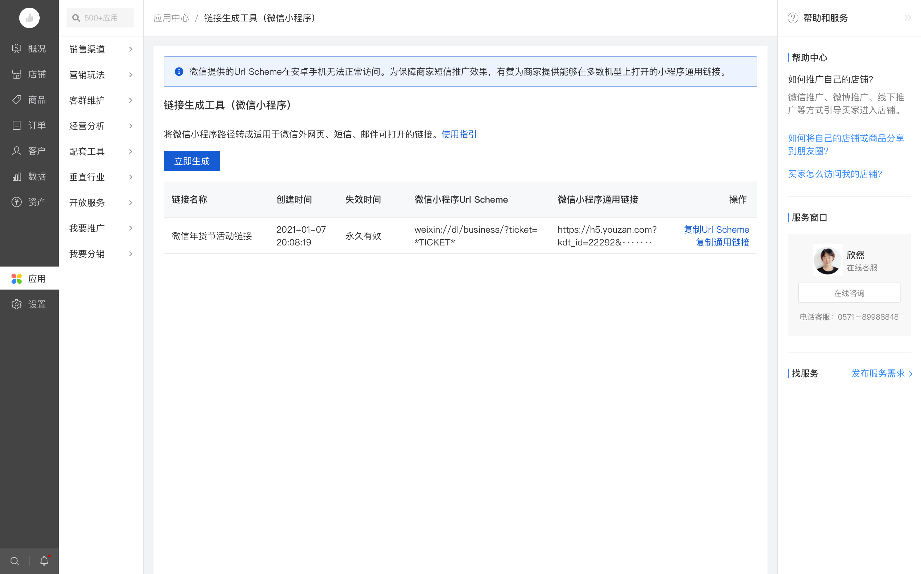The width and height of the screenshot is (921, 574).
Task: Click the 商品 tag icon
Action: coord(16,100)
